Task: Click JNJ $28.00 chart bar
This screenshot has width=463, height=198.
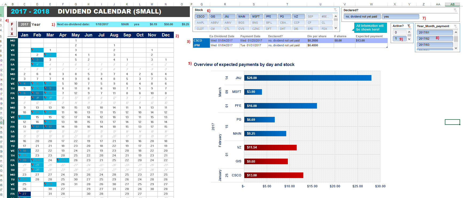Action: pyautogui.click(x=308, y=78)
